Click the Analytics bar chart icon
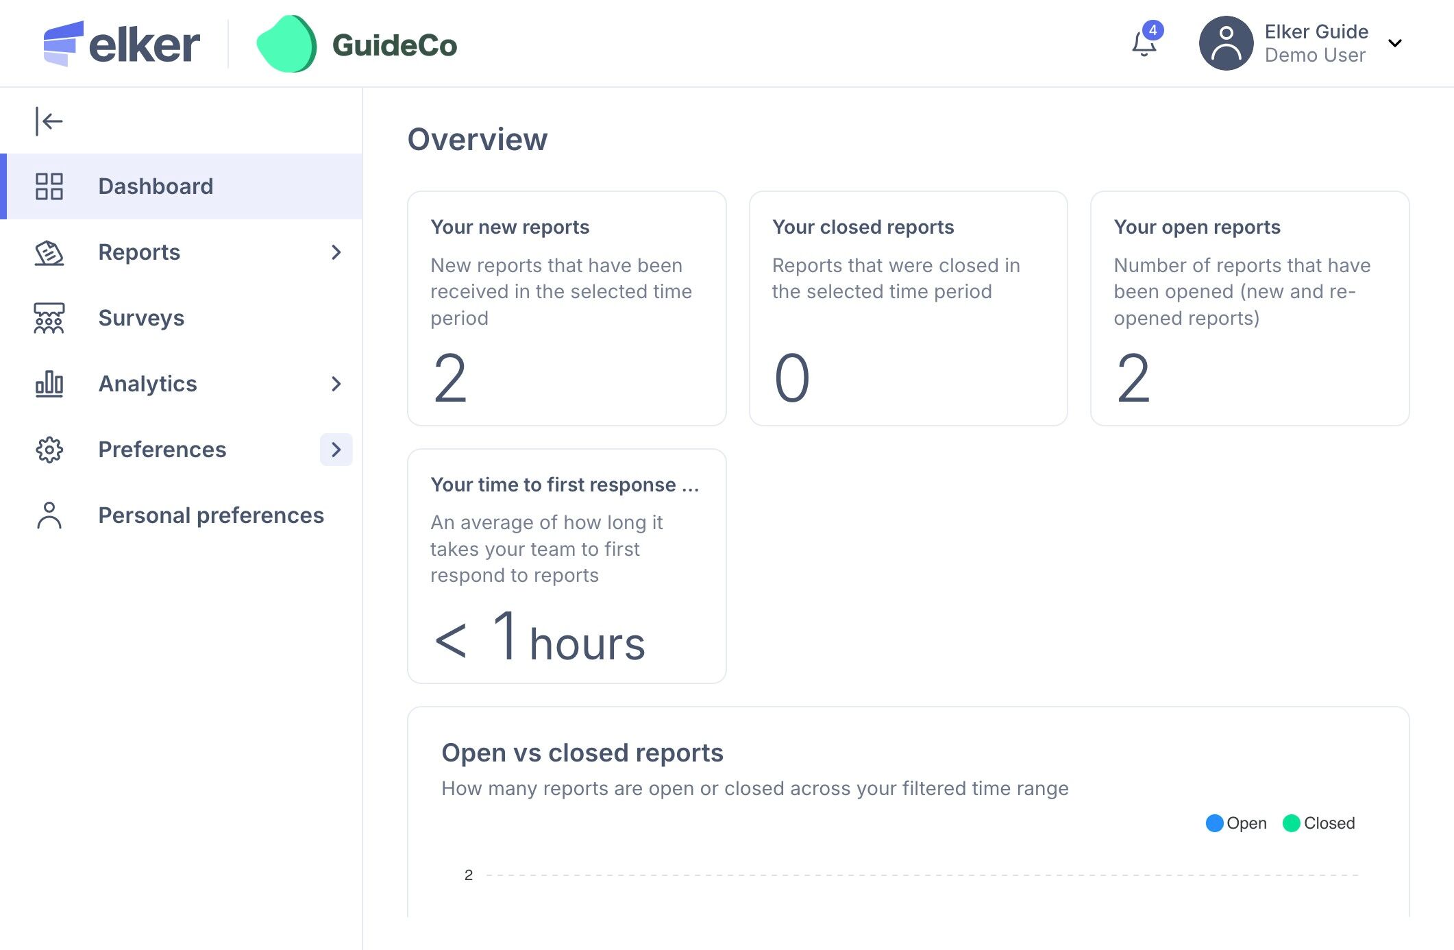 (x=49, y=384)
